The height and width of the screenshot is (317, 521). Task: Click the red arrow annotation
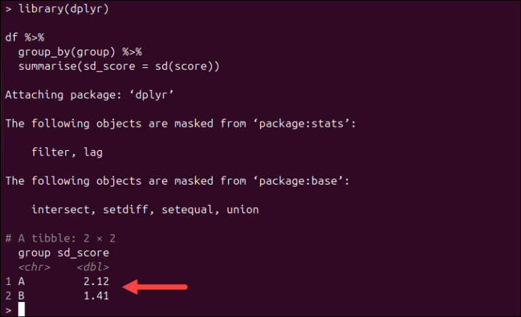[x=155, y=286]
